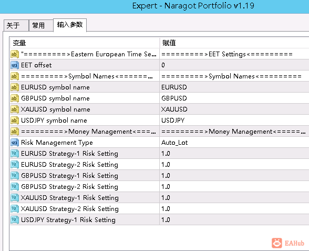This screenshot has height=251, width=309.
Task: Open the 关于 tab
Action: pyautogui.click(x=16, y=25)
